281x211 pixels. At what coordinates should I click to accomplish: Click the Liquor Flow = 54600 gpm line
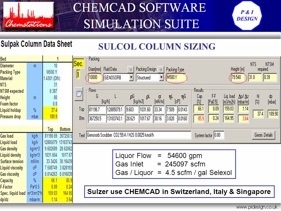click(159, 156)
